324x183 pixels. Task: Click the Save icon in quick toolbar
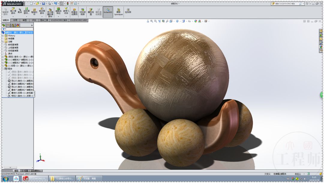43,3
